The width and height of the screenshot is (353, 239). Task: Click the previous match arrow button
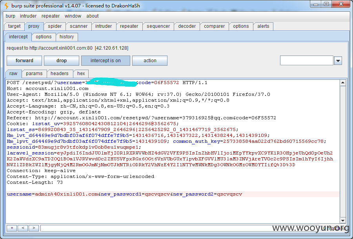click(x=23, y=228)
